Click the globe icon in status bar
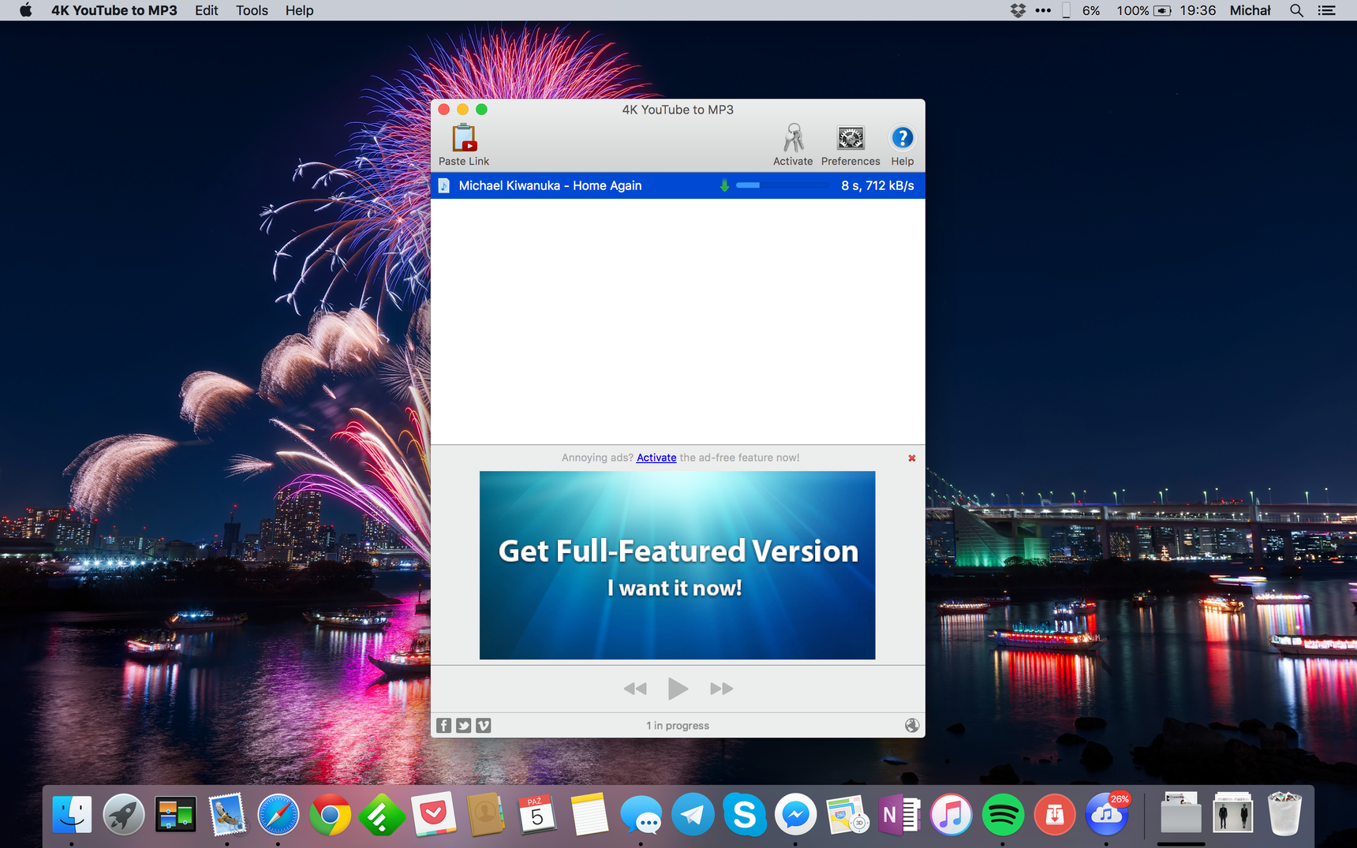 tap(912, 725)
